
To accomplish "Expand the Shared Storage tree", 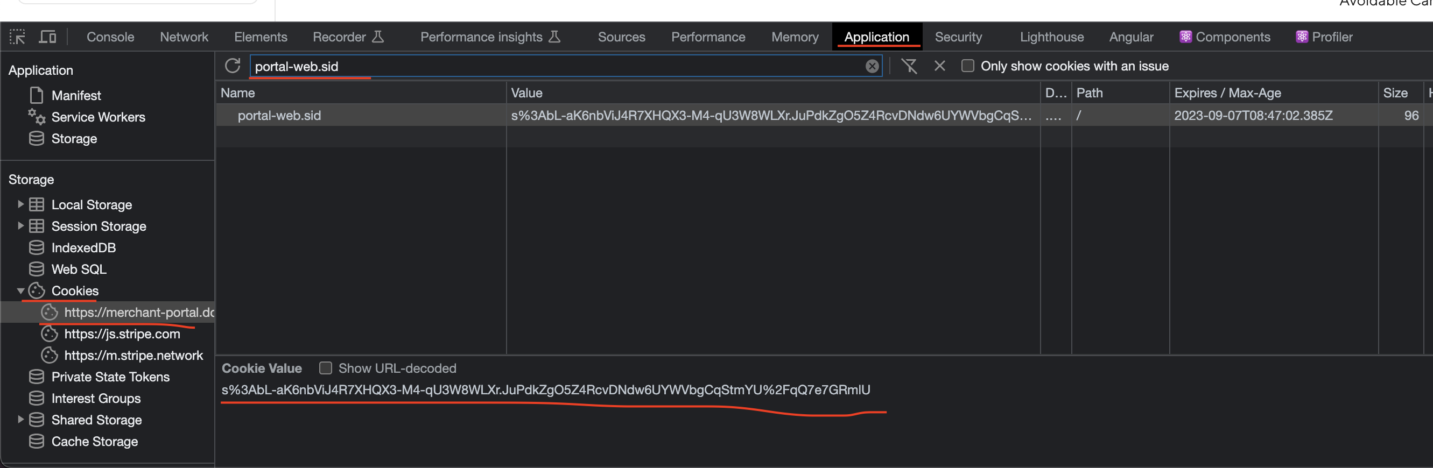I will 20,420.
